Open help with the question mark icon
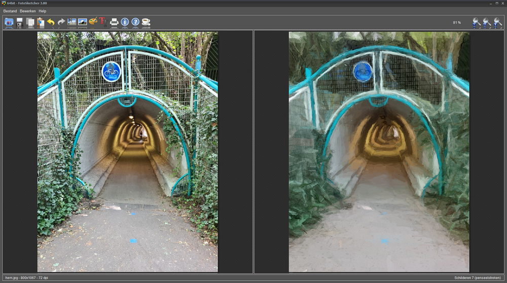 (x=135, y=22)
